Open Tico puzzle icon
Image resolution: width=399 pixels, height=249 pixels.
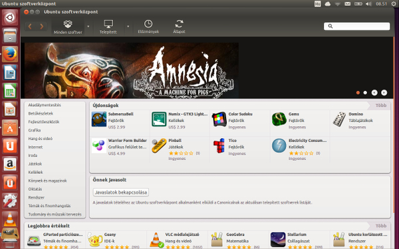[219, 145]
